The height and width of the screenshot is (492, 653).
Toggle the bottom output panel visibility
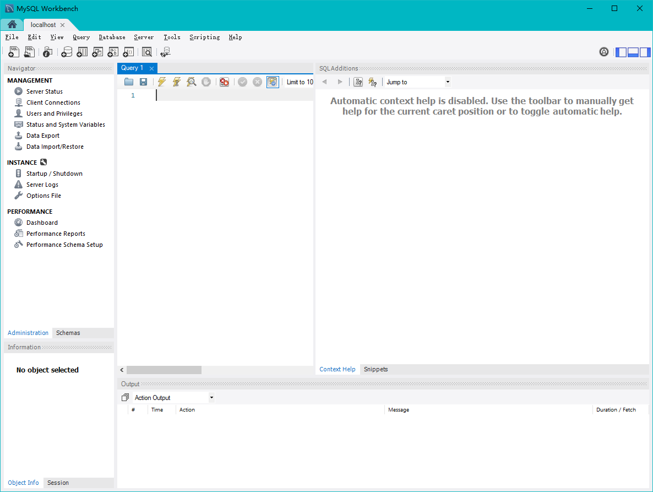[x=633, y=52]
